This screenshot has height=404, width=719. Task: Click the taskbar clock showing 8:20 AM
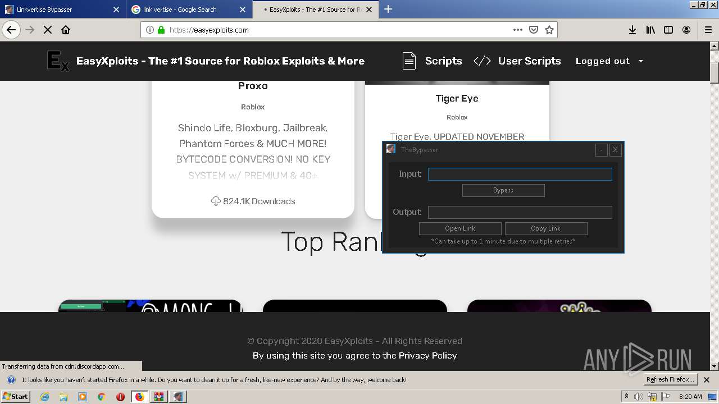[x=690, y=397]
